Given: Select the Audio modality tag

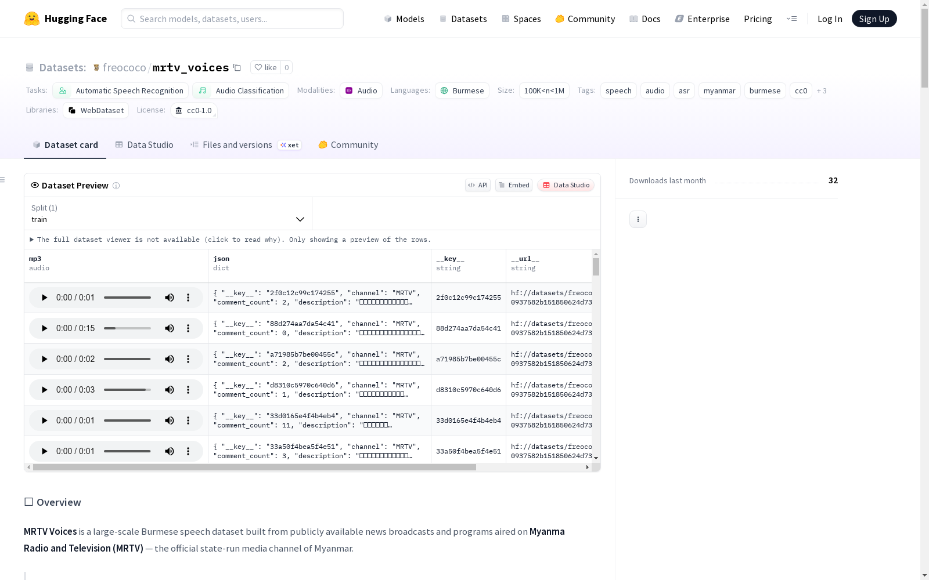Looking at the screenshot, I should (361, 90).
